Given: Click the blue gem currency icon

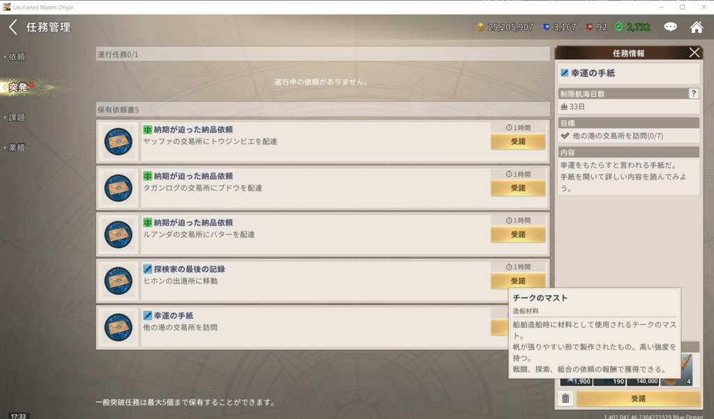Looking at the screenshot, I should click(x=546, y=27).
